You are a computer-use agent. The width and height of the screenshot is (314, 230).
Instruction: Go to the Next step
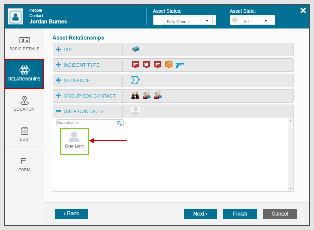[x=200, y=214]
